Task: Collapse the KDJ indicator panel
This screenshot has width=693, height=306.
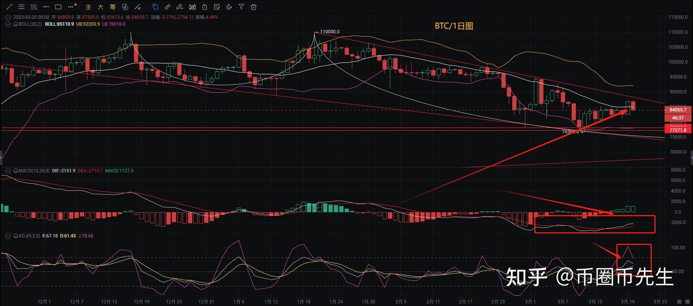Action: tap(8, 236)
